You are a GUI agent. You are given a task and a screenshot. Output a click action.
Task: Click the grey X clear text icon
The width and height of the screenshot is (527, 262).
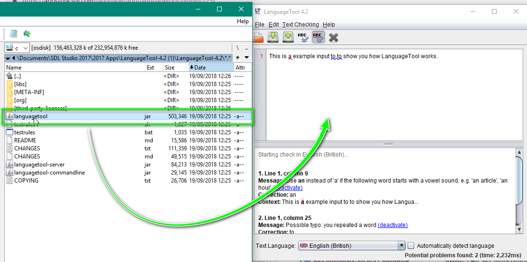point(334,37)
